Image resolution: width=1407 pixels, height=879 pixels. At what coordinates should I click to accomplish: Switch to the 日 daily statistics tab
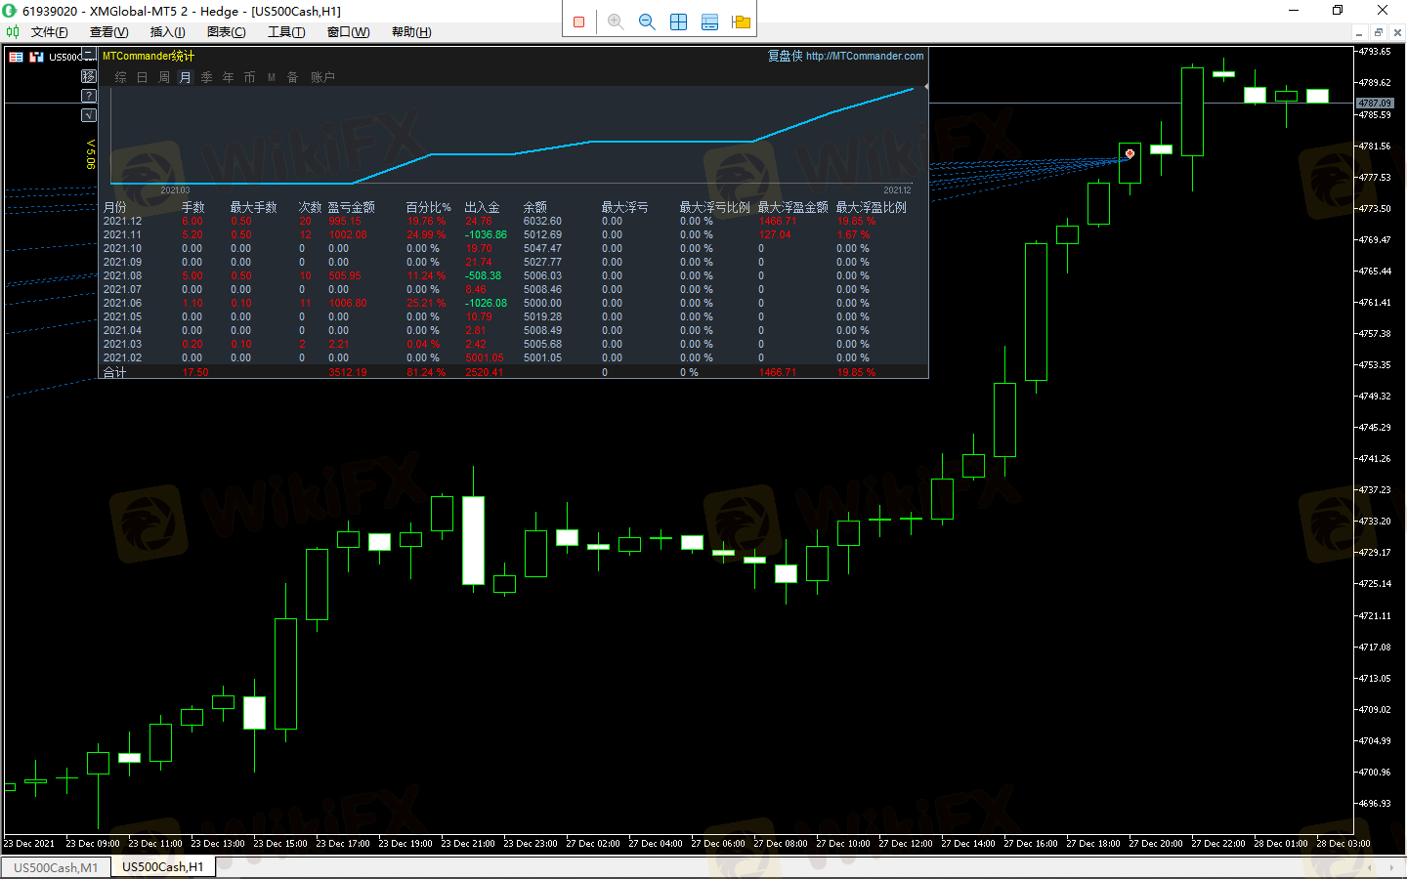(x=143, y=77)
